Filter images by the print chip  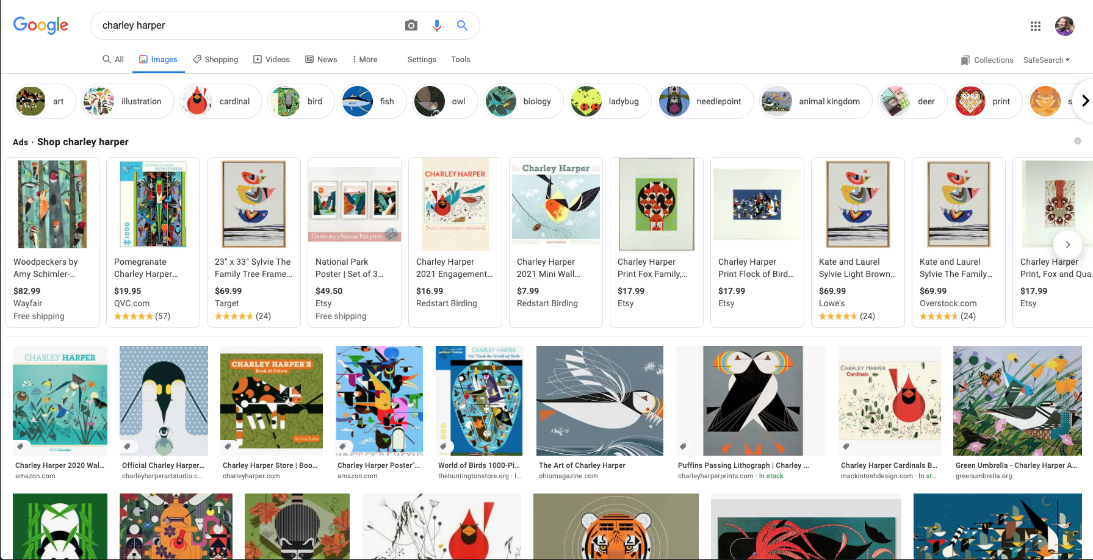point(988,101)
